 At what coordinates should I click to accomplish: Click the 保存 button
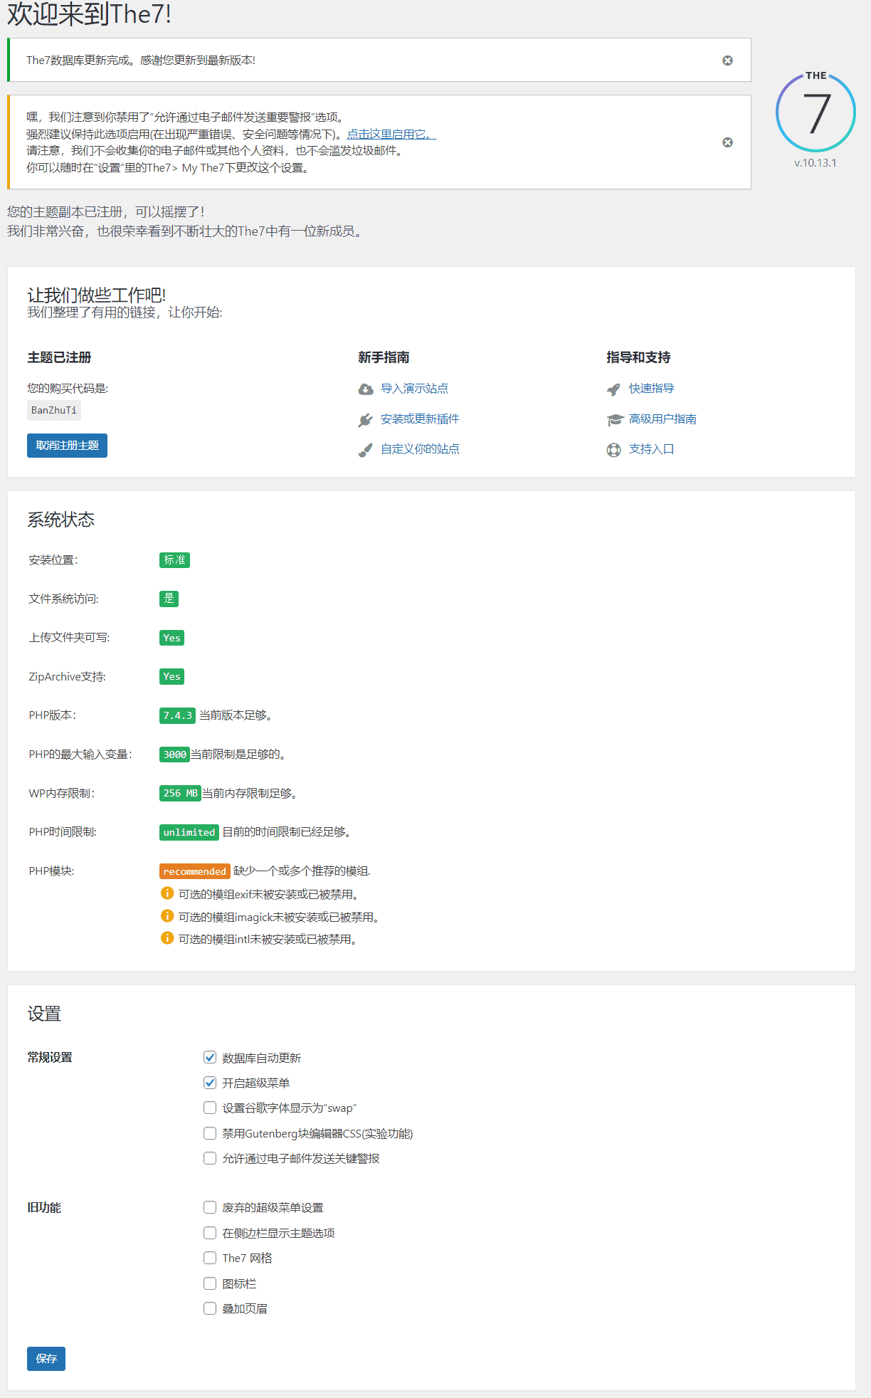[46, 1359]
